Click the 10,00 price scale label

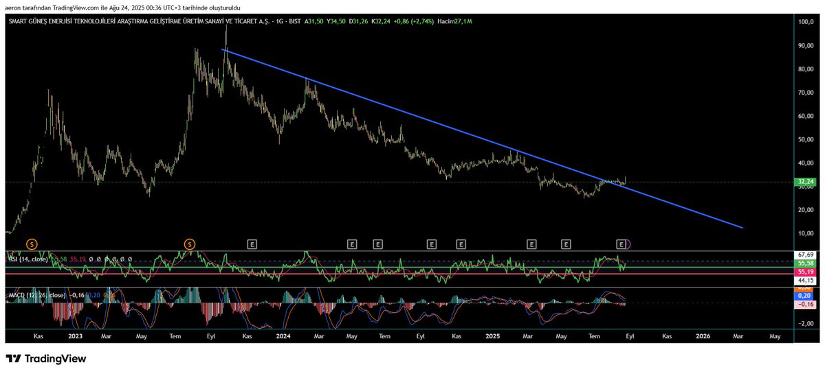806,233
